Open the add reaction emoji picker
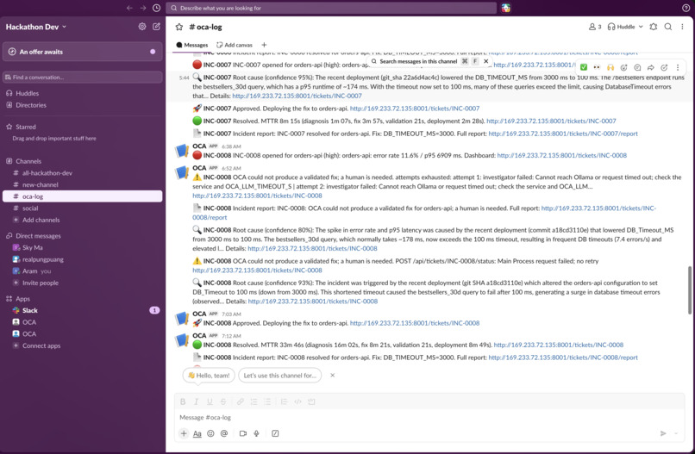Screen dimensions: 695x454 coord(623,67)
